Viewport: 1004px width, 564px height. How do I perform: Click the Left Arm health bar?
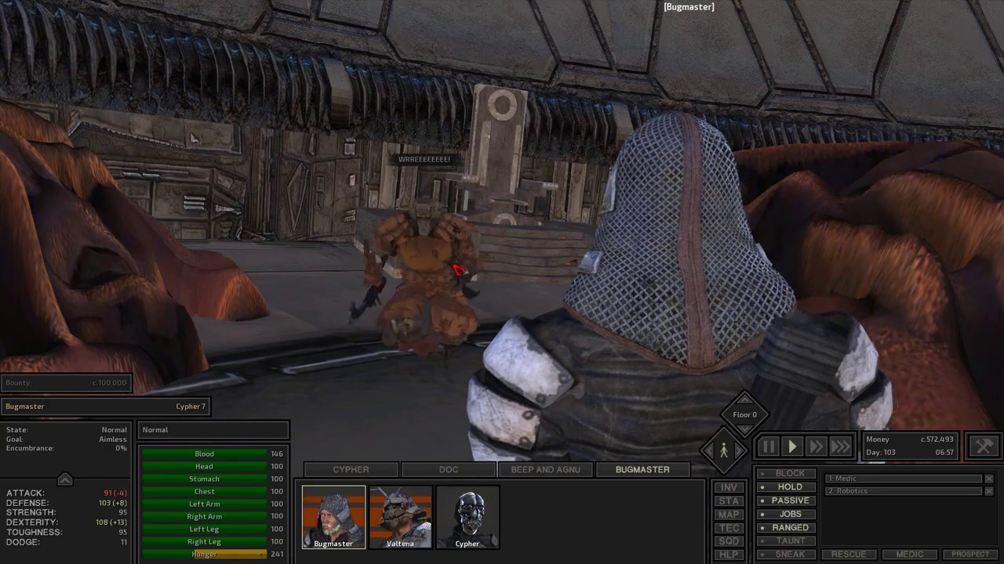pyautogui.click(x=204, y=504)
